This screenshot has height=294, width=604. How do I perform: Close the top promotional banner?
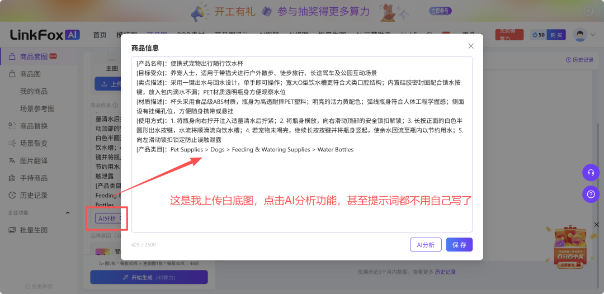tap(588, 11)
